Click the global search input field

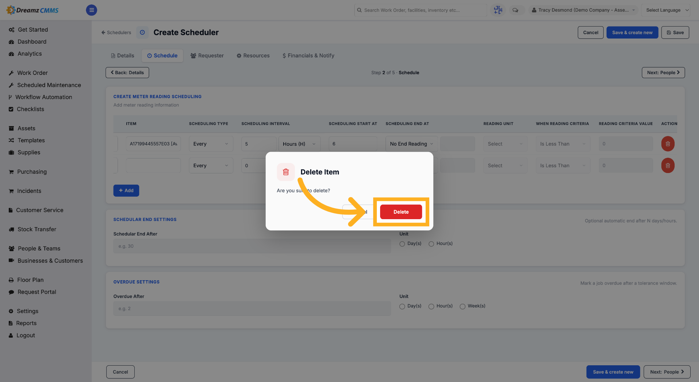(420, 10)
